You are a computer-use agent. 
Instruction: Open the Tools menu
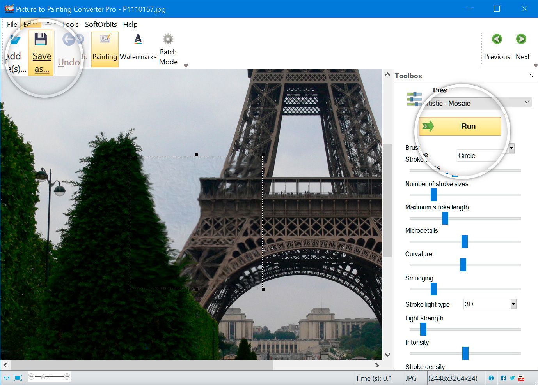point(70,24)
